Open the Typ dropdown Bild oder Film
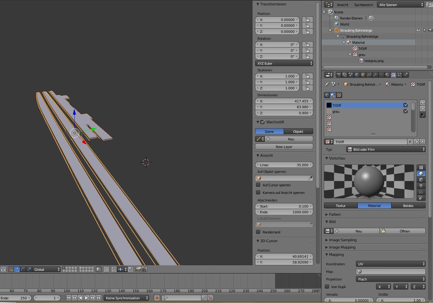This screenshot has height=303, width=433. (386, 150)
